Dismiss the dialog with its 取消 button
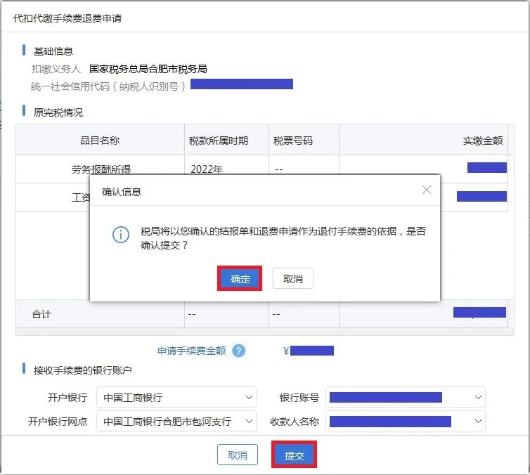 point(292,278)
